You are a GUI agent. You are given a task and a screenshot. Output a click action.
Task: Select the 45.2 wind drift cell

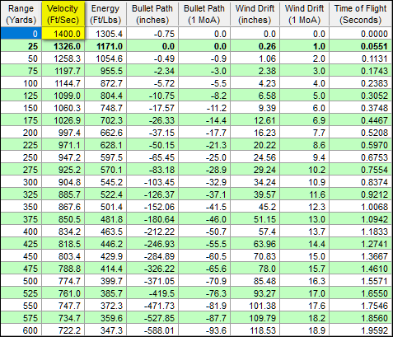point(255,207)
